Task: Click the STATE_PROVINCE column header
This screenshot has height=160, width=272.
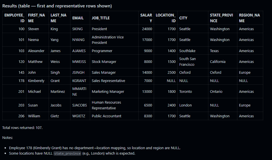Action: [221, 18]
